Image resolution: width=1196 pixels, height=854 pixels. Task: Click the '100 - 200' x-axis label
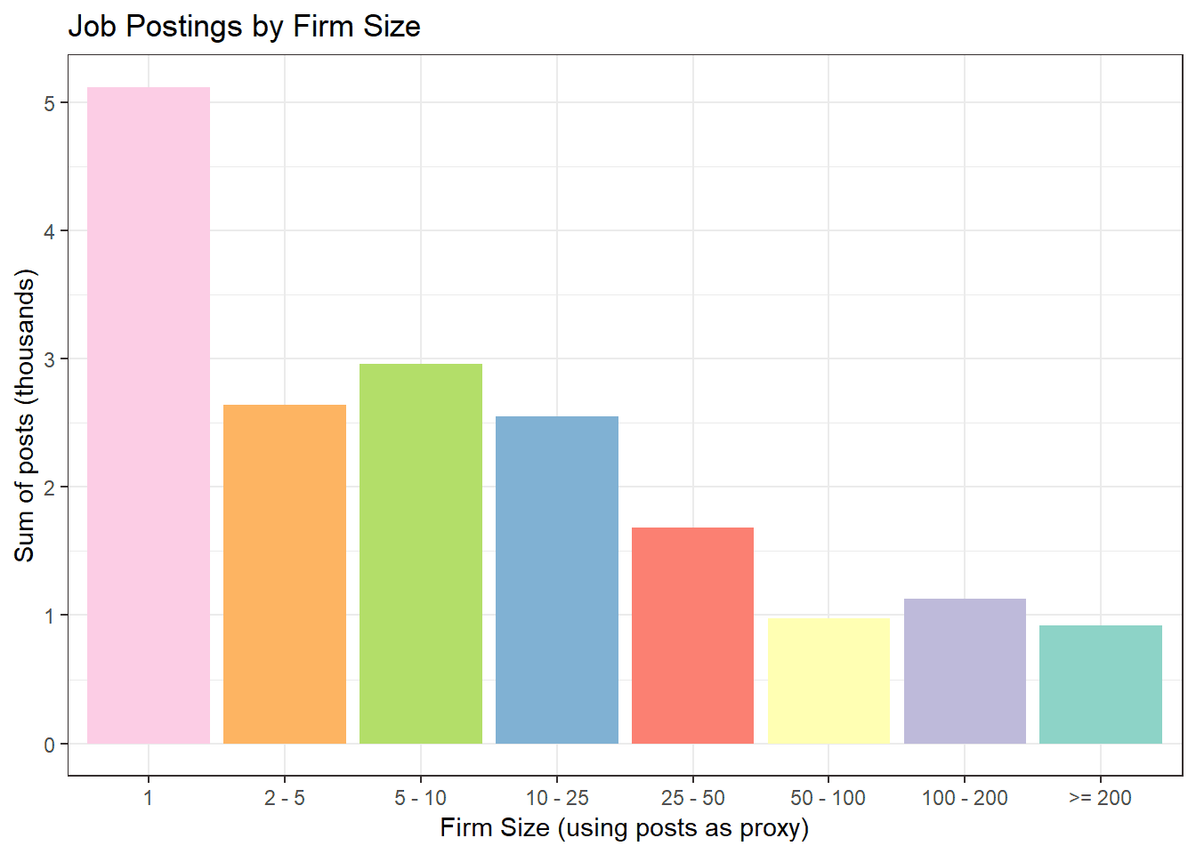pyautogui.click(x=965, y=798)
